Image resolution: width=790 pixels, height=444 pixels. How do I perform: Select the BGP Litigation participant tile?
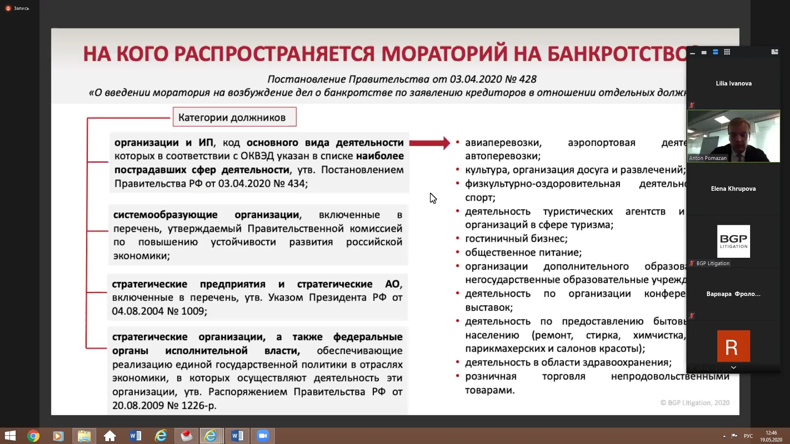tap(733, 242)
